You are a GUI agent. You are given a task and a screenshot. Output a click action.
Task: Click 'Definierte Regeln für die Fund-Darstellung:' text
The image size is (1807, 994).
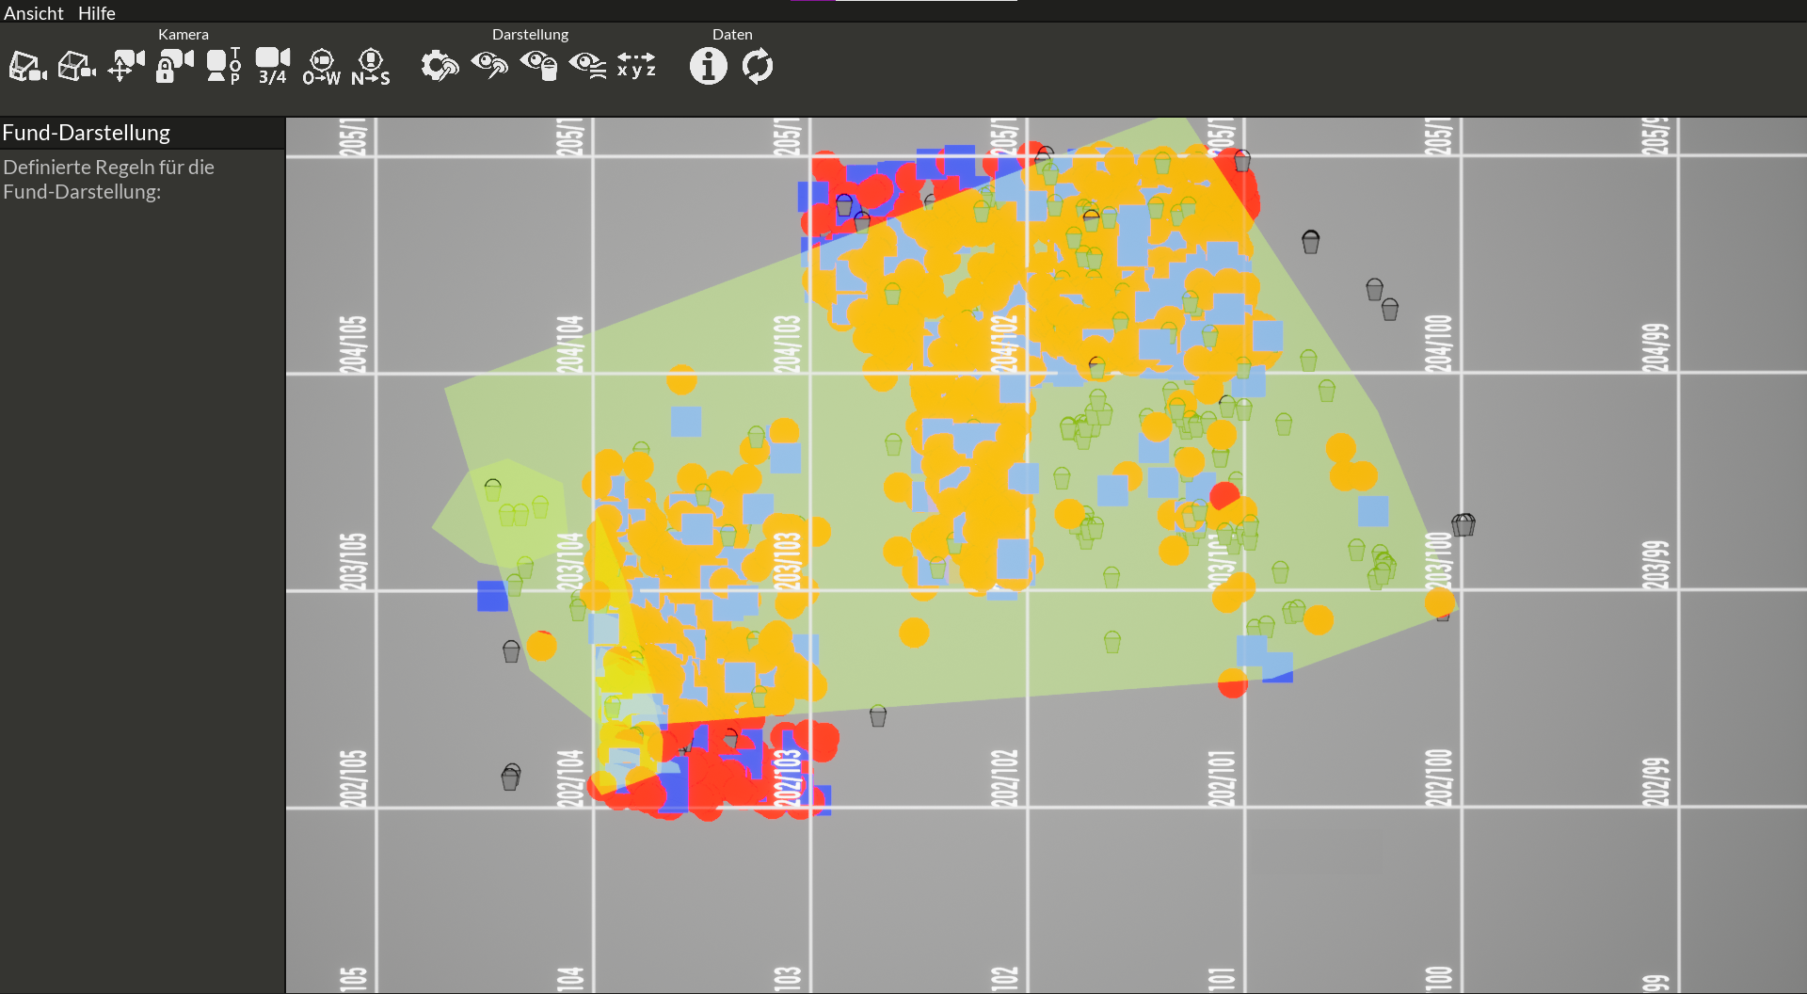[x=108, y=179]
